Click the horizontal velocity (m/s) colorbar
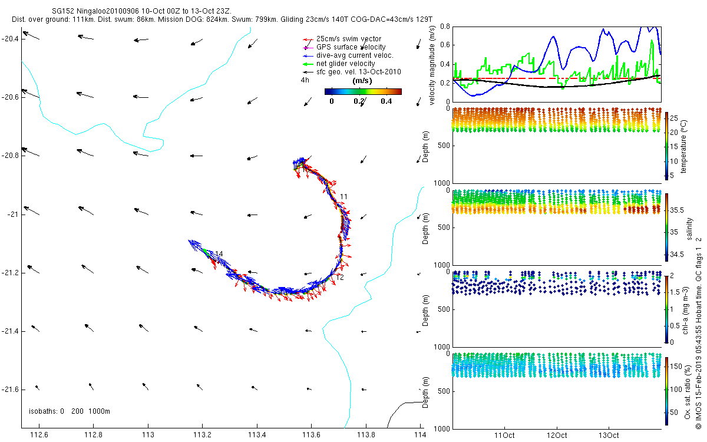Screen dimensions: 707x442 click(x=363, y=91)
